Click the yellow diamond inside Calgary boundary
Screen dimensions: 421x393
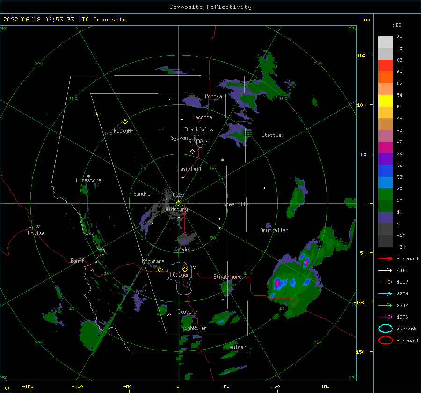coord(185,269)
